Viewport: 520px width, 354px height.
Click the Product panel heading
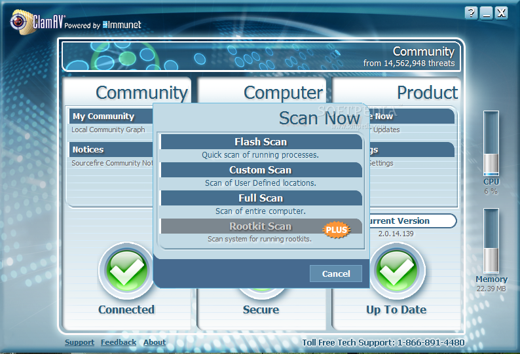coord(428,92)
